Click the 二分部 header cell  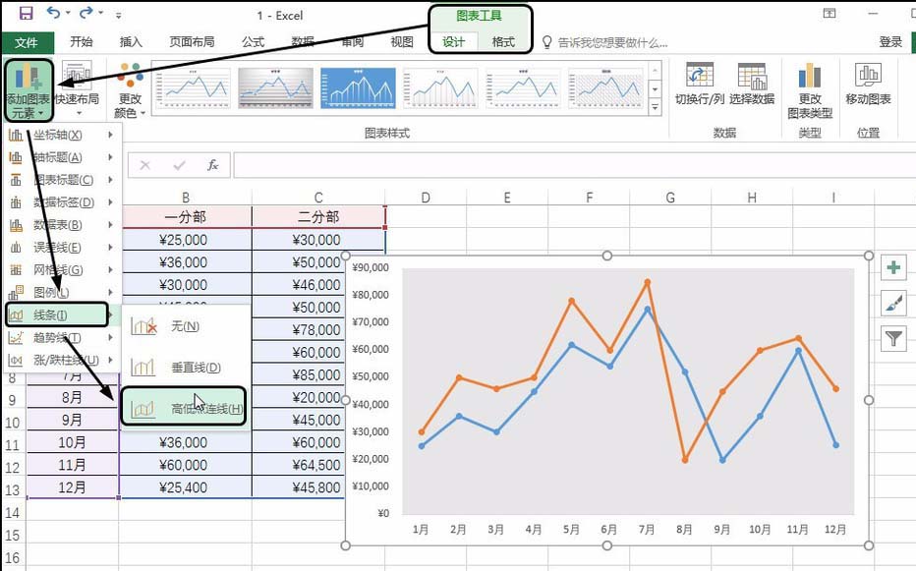click(x=318, y=217)
